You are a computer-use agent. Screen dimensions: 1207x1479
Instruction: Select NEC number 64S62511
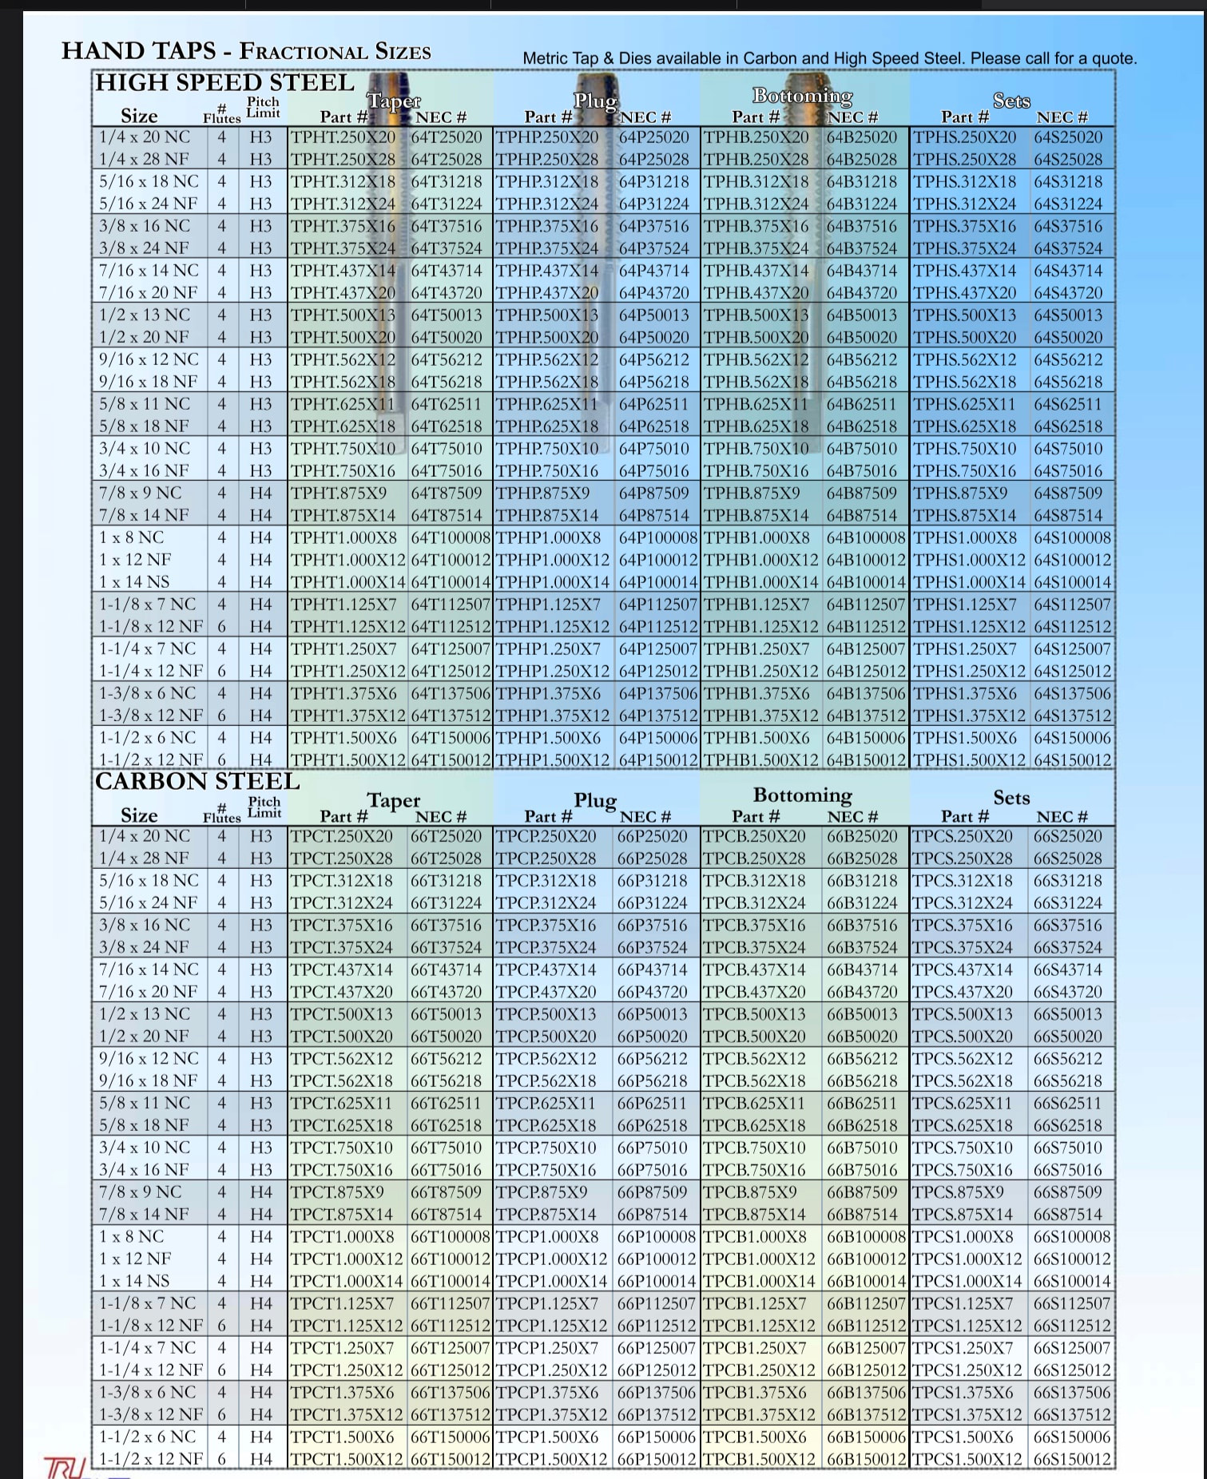[x=1068, y=404]
